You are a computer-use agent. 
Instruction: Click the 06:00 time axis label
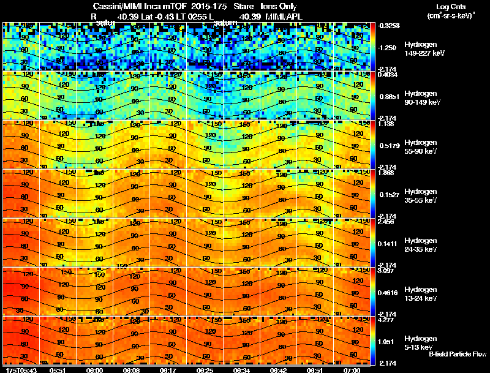[x=95, y=370]
